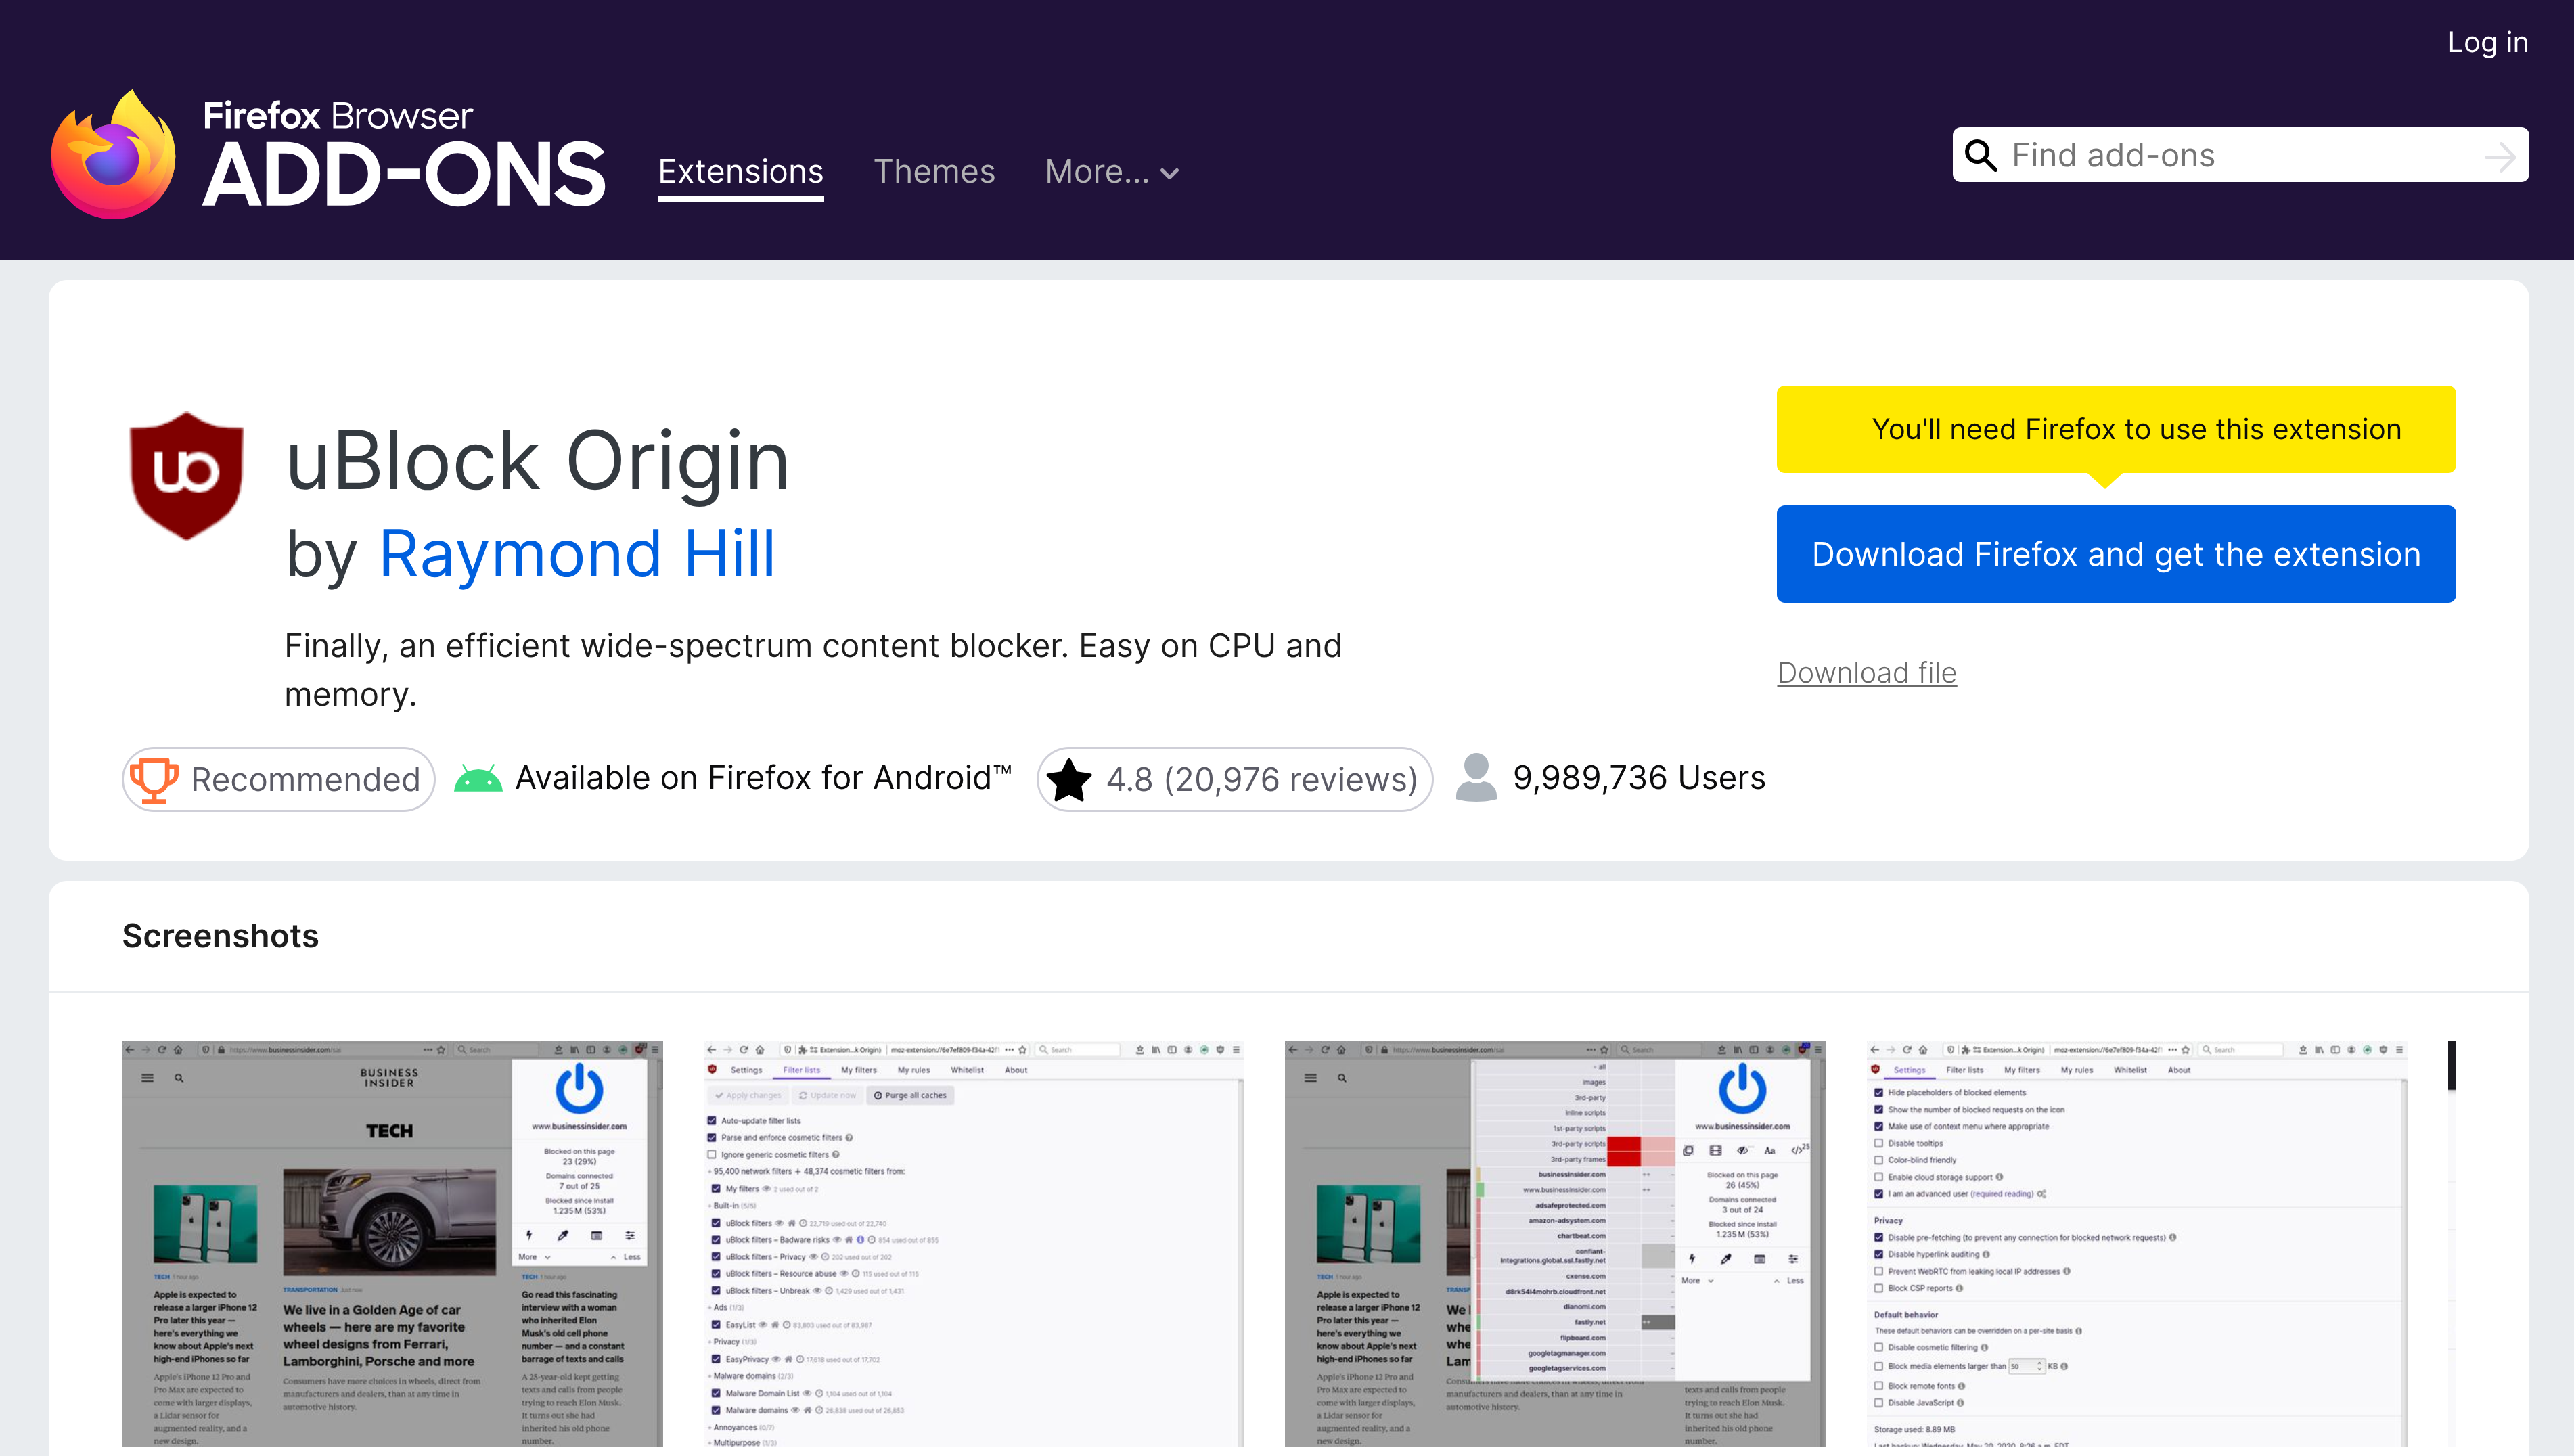2574x1456 pixels.
Task: Click the Download file link
Action: coord(1867,673)
